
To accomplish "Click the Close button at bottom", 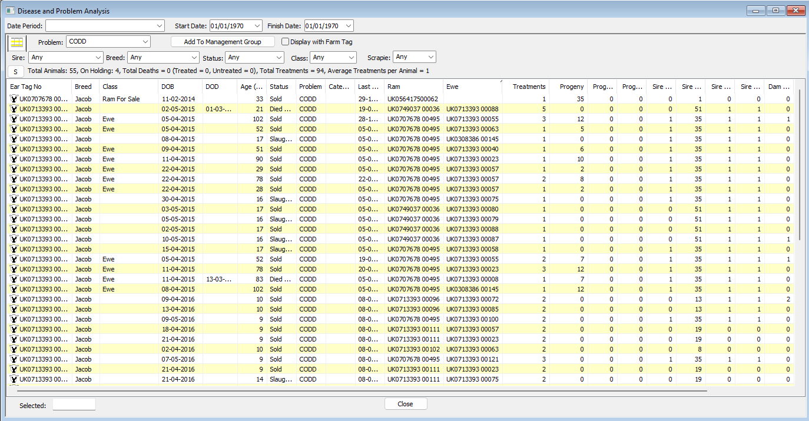I will pyautogui.click(x=406, y=404).
